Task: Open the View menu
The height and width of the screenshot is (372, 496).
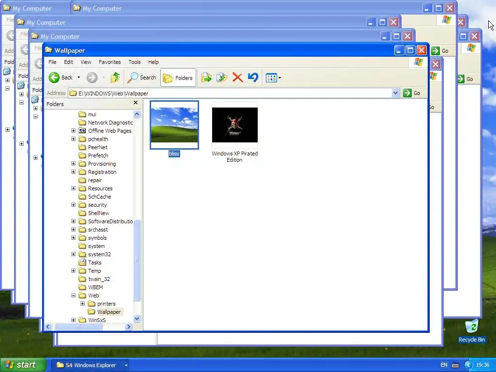Action: click(86, 62)
